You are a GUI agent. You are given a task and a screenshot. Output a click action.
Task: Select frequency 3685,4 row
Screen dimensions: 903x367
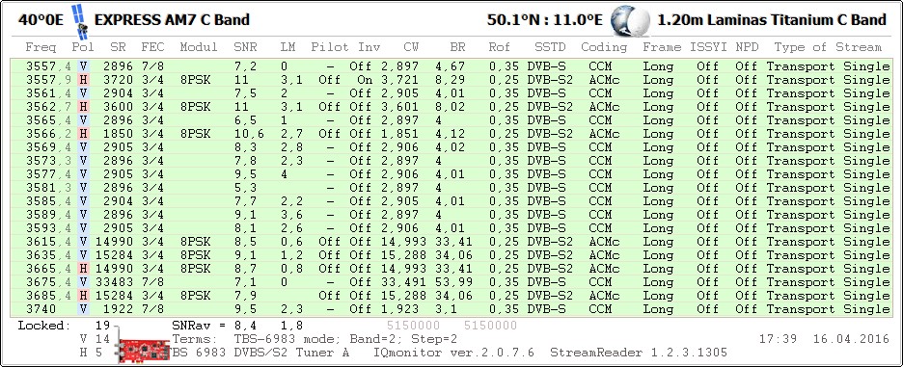[x=451, y=296]
